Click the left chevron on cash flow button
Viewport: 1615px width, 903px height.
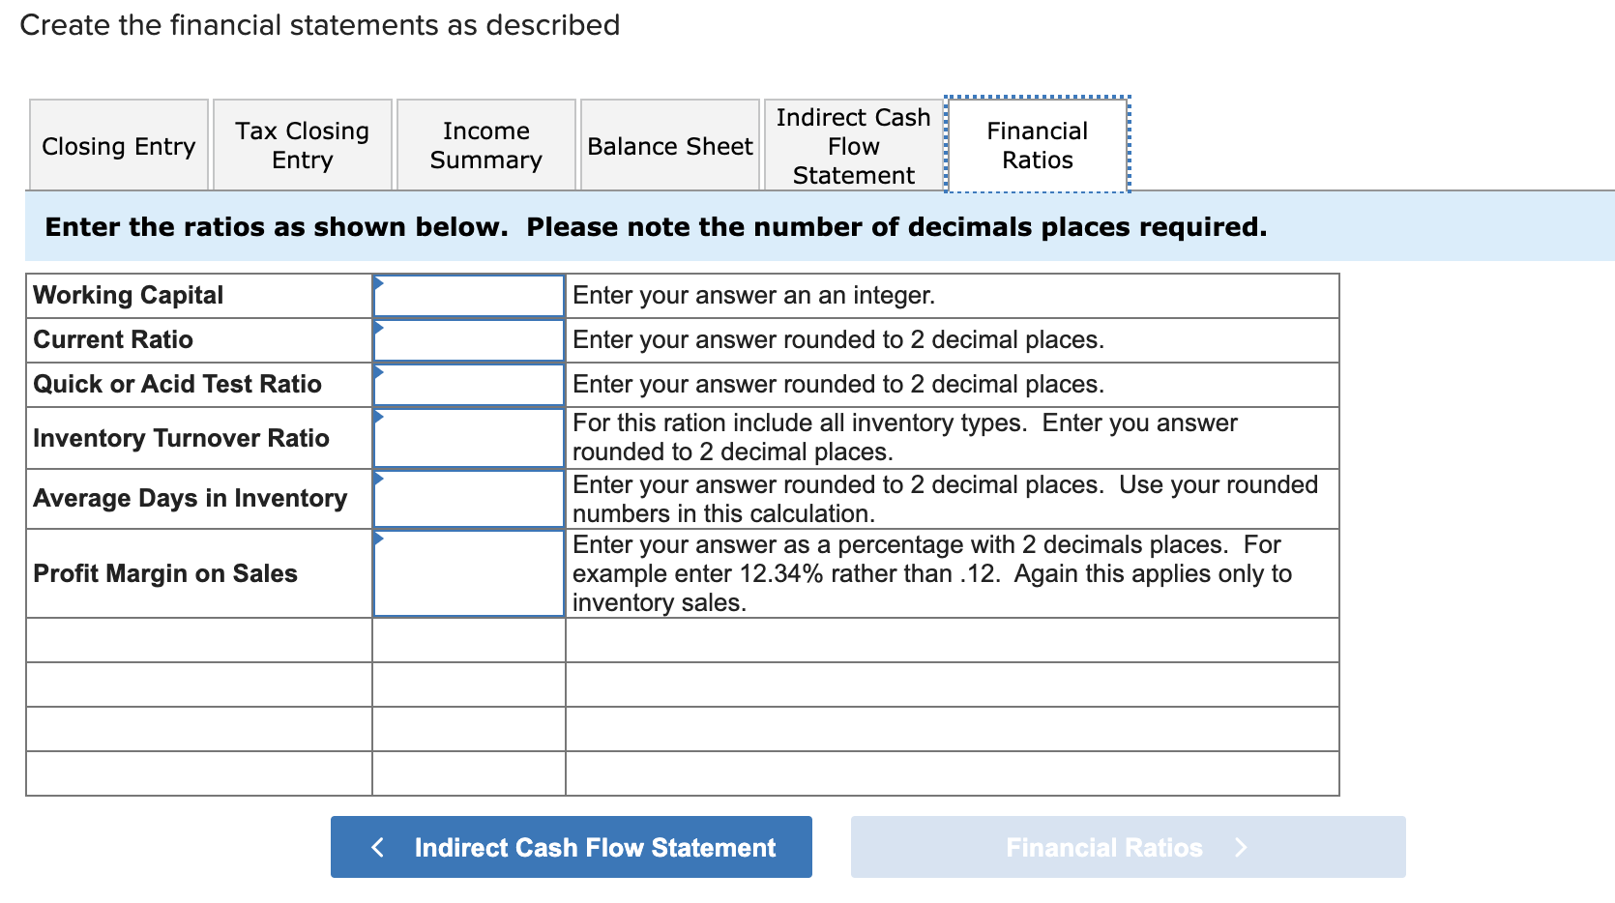click(378, 847)
